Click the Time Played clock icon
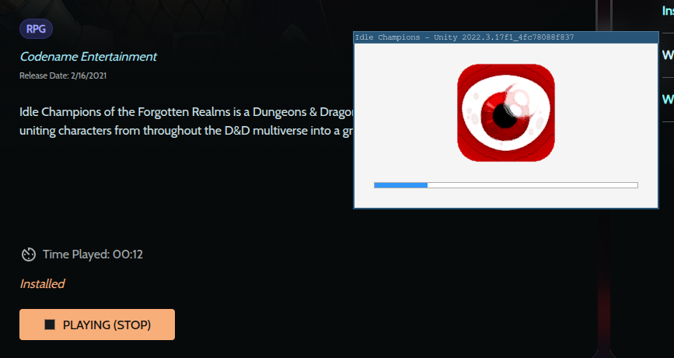The image size is (674, 358). click(29, 254)
